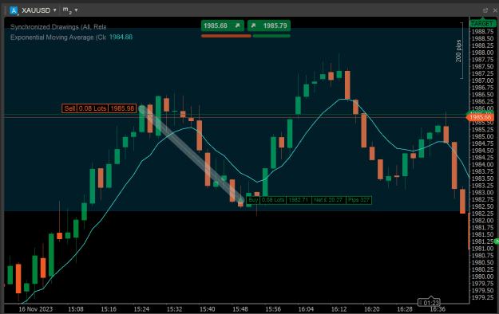Click the green marker at 1981.25 axis edge

497,241
